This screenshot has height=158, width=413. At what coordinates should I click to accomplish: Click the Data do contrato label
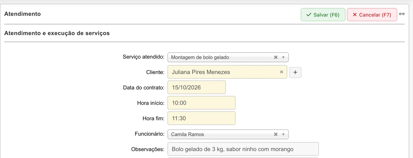pos(144,88)
